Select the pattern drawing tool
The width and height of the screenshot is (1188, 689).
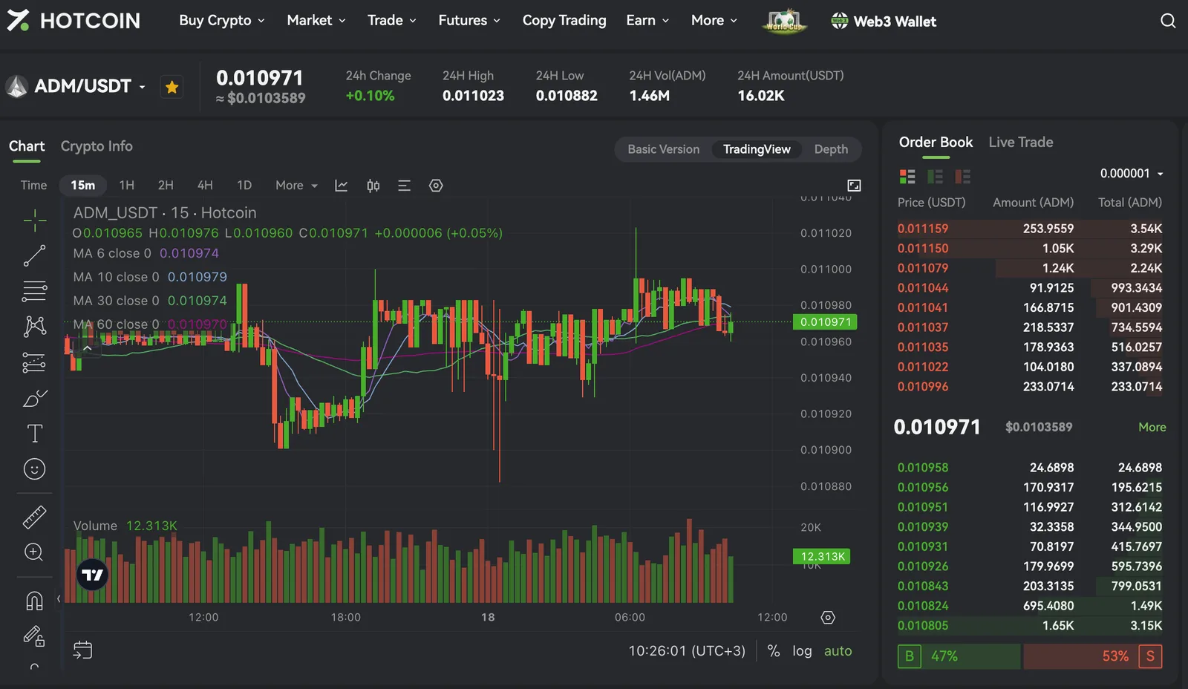tap(34, 327)
